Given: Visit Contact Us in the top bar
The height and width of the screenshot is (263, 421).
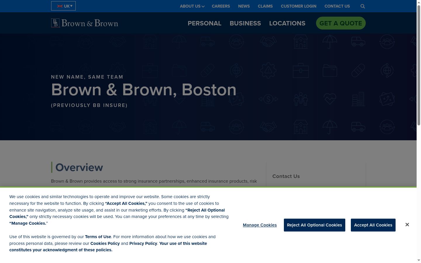Looking at the screenshot, I should (x=337, y=6).
